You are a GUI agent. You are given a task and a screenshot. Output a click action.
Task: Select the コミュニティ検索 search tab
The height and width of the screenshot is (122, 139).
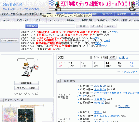pyautogui.click(x=25, y=14)
